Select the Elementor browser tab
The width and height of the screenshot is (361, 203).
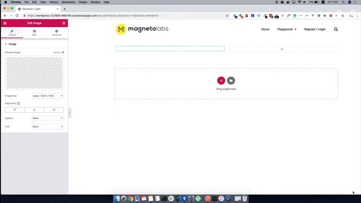[x=38, y=9]
